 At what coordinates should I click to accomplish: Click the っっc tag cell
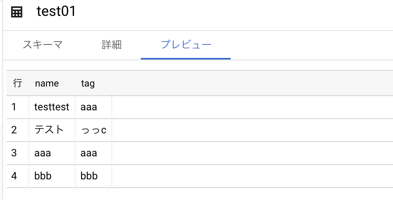point(93,130)
